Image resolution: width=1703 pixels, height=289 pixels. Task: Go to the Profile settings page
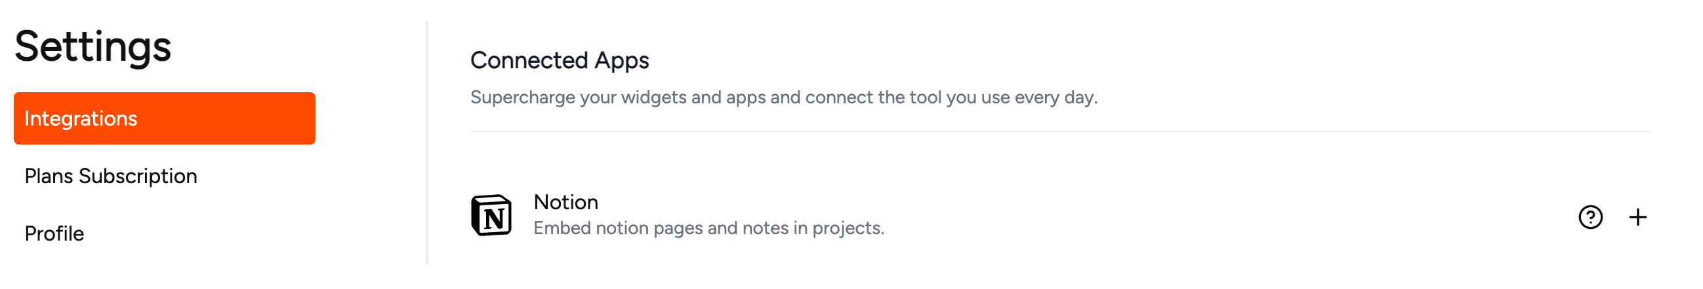54,233
